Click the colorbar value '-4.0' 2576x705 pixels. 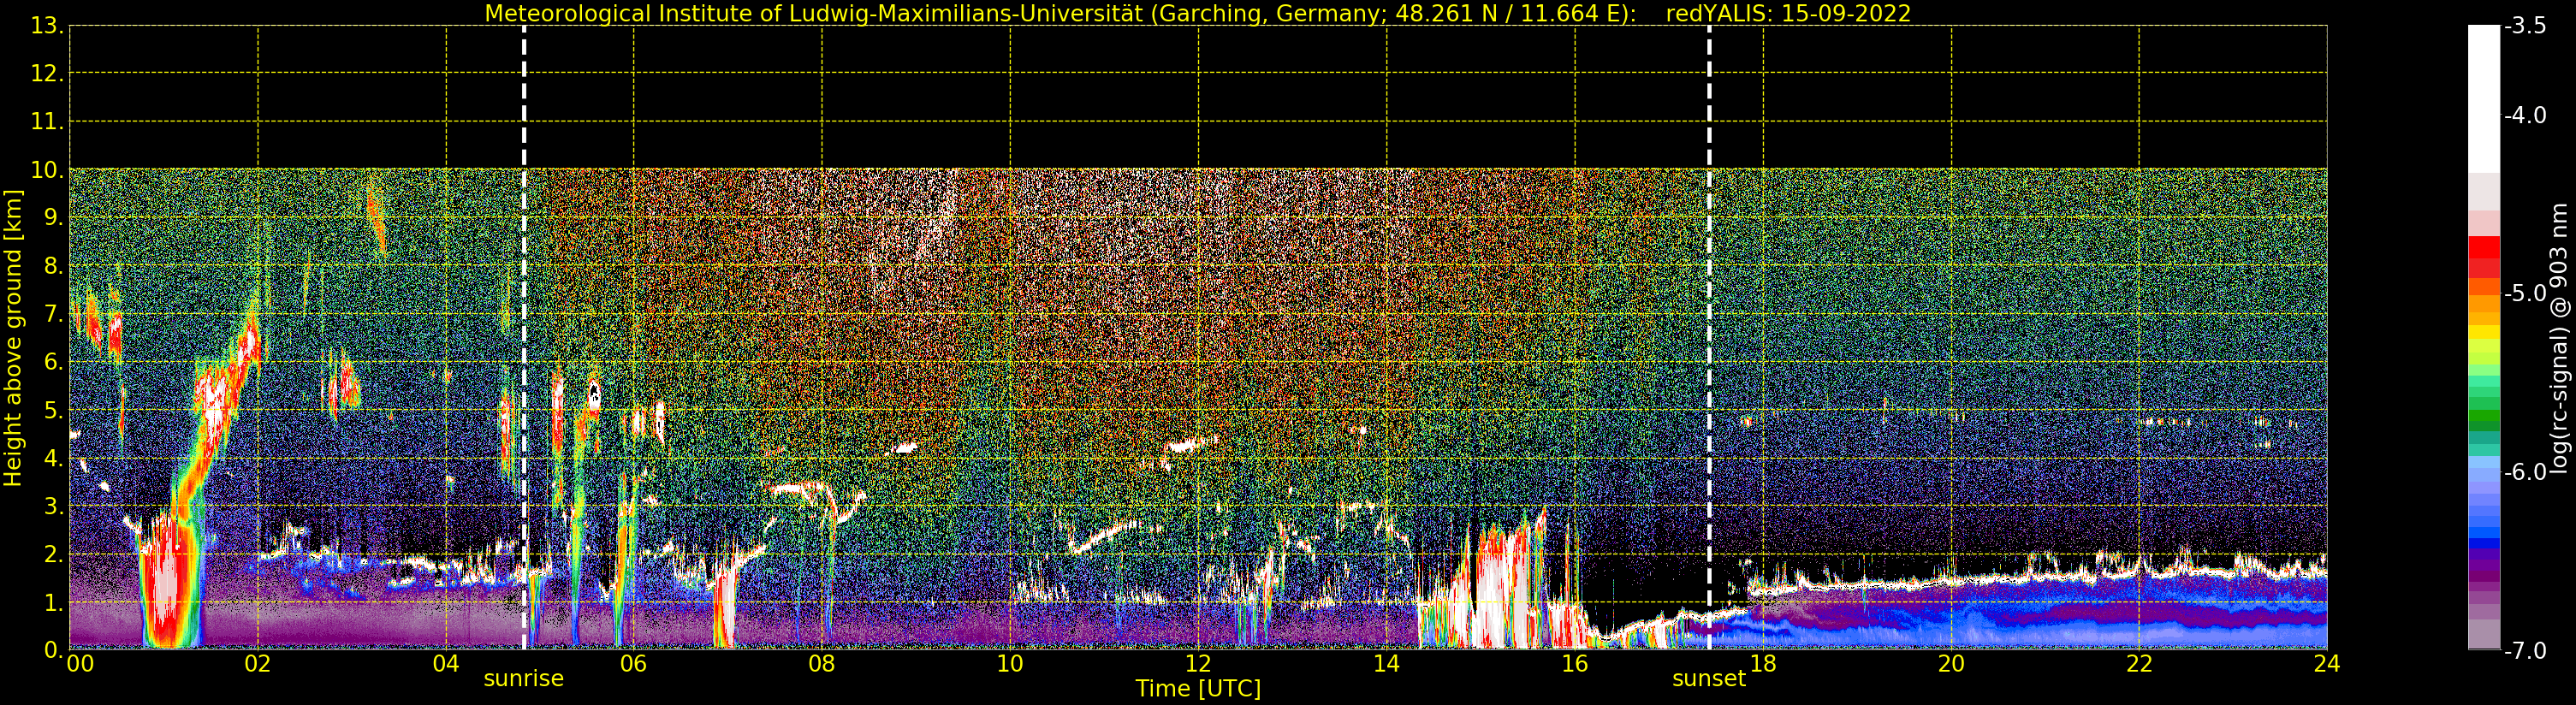point(2525,116)
